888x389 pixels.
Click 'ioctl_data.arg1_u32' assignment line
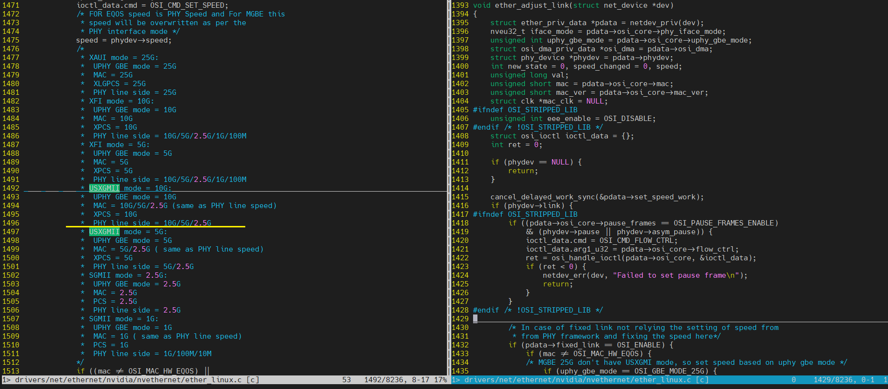[633, 249]
